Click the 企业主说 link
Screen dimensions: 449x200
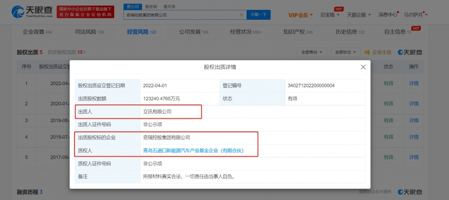[382, 52]
